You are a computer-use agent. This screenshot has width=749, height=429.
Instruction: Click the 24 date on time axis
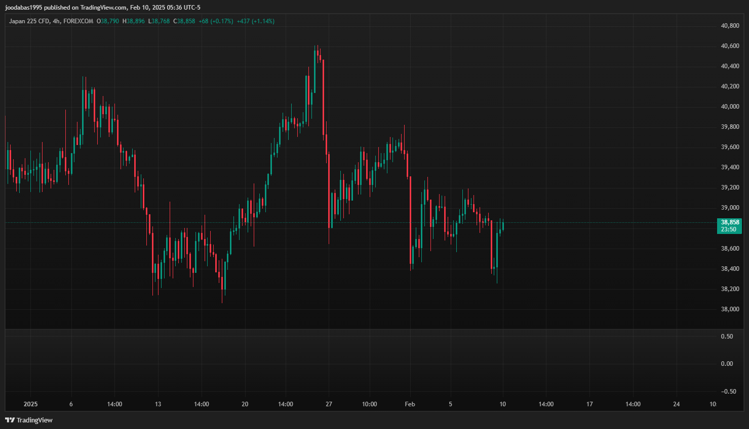[x=676, y=404]
